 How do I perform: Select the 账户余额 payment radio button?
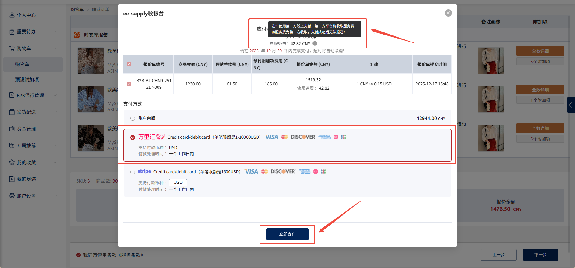[133, 118]
